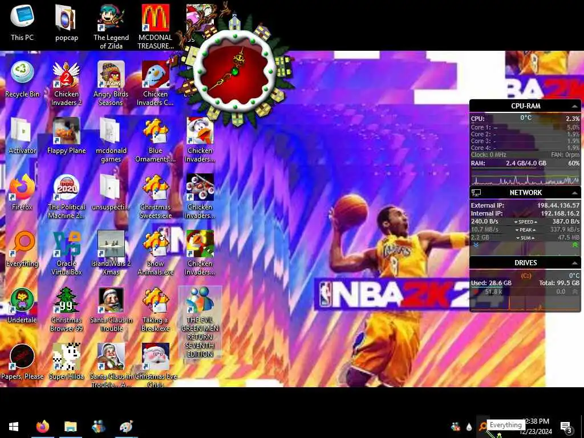Select Chicken Invaders icon showing spaceships
This screenshot has height=438, width=584.
point(200,196)
